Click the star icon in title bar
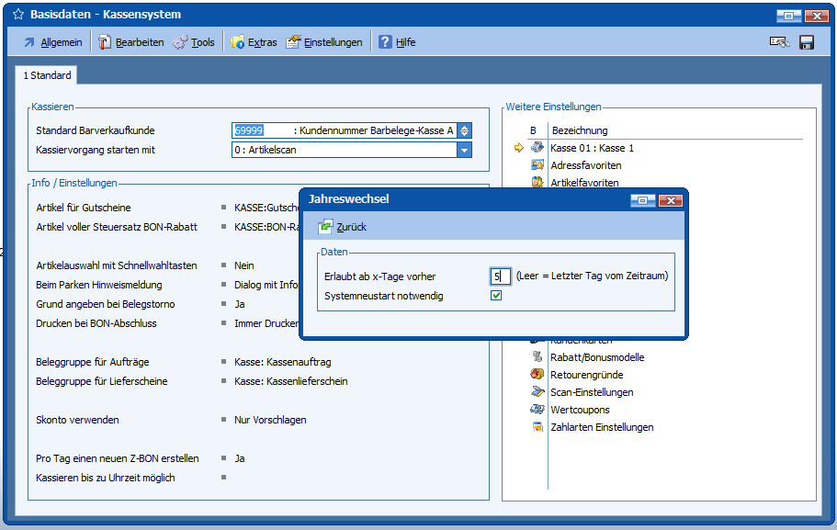 pyautogui.click(x=17, y=15)
